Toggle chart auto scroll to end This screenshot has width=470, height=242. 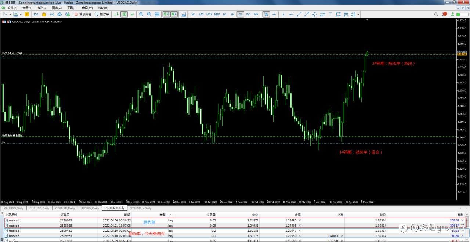(166, 14)
